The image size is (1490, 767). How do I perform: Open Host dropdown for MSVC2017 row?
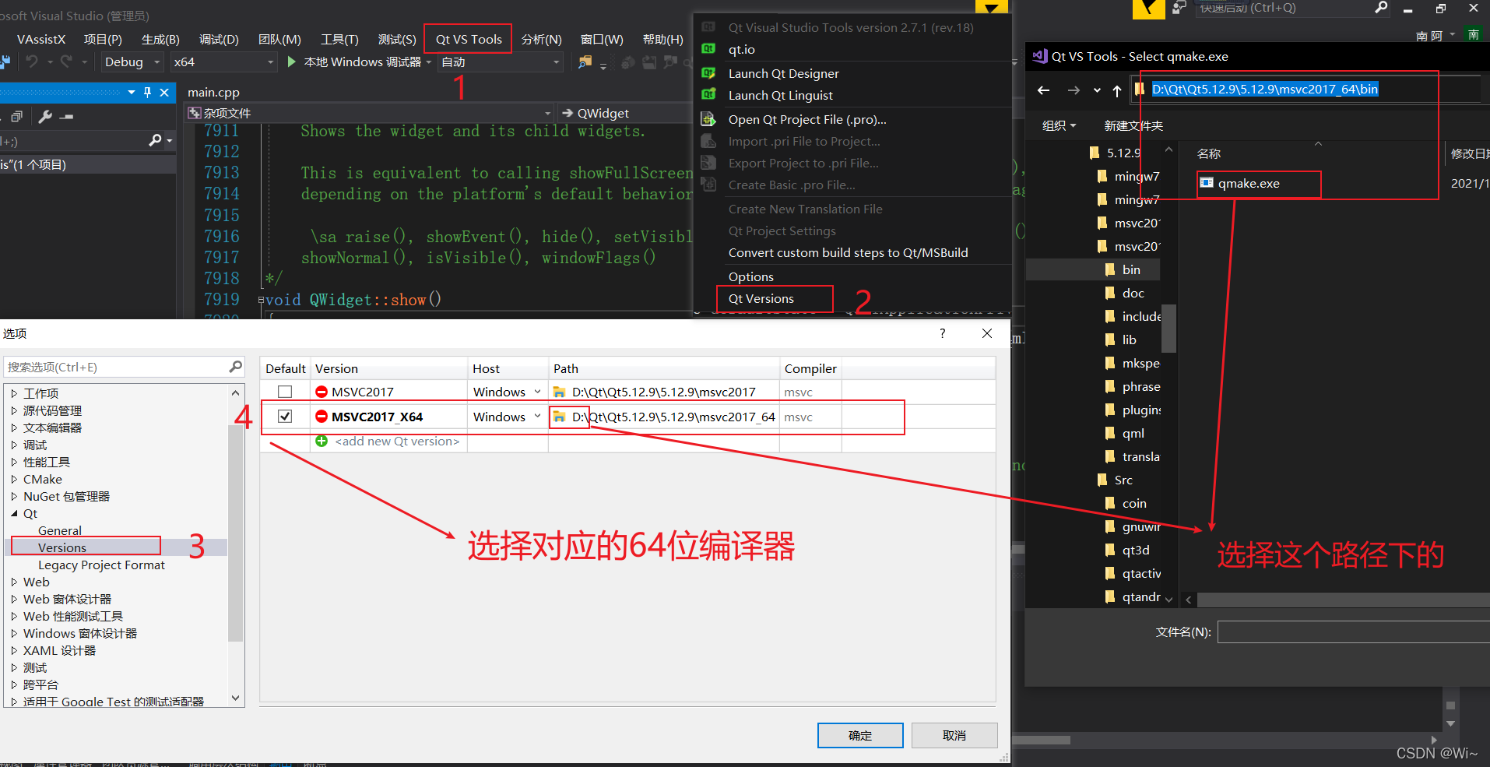tap(537, 392)
